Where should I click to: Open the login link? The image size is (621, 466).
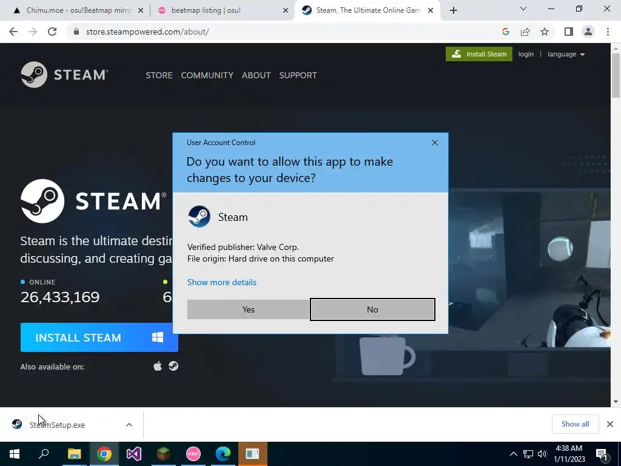click(526, 54)
